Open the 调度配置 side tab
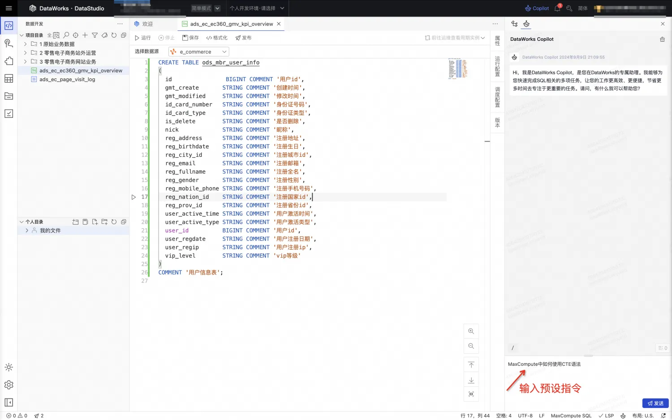 497,97
